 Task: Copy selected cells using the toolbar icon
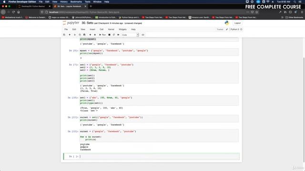80,35
